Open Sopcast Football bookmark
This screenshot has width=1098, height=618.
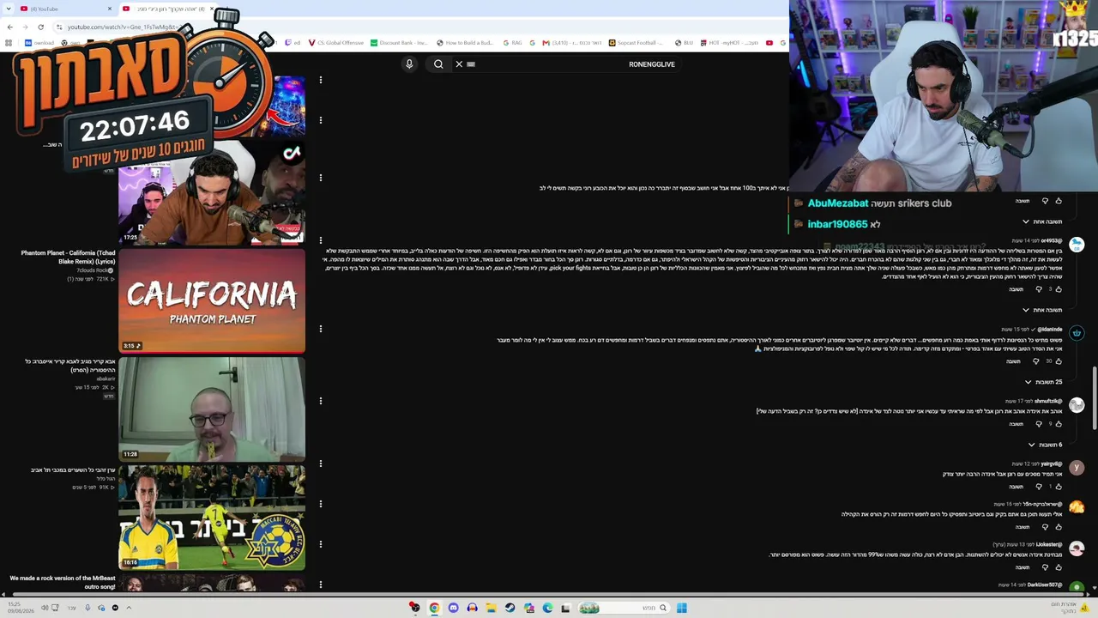pos(636,43)
